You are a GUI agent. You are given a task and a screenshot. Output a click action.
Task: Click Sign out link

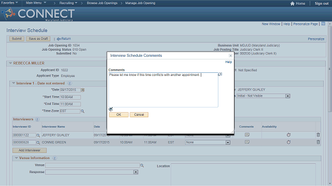(x=322, y=4)
